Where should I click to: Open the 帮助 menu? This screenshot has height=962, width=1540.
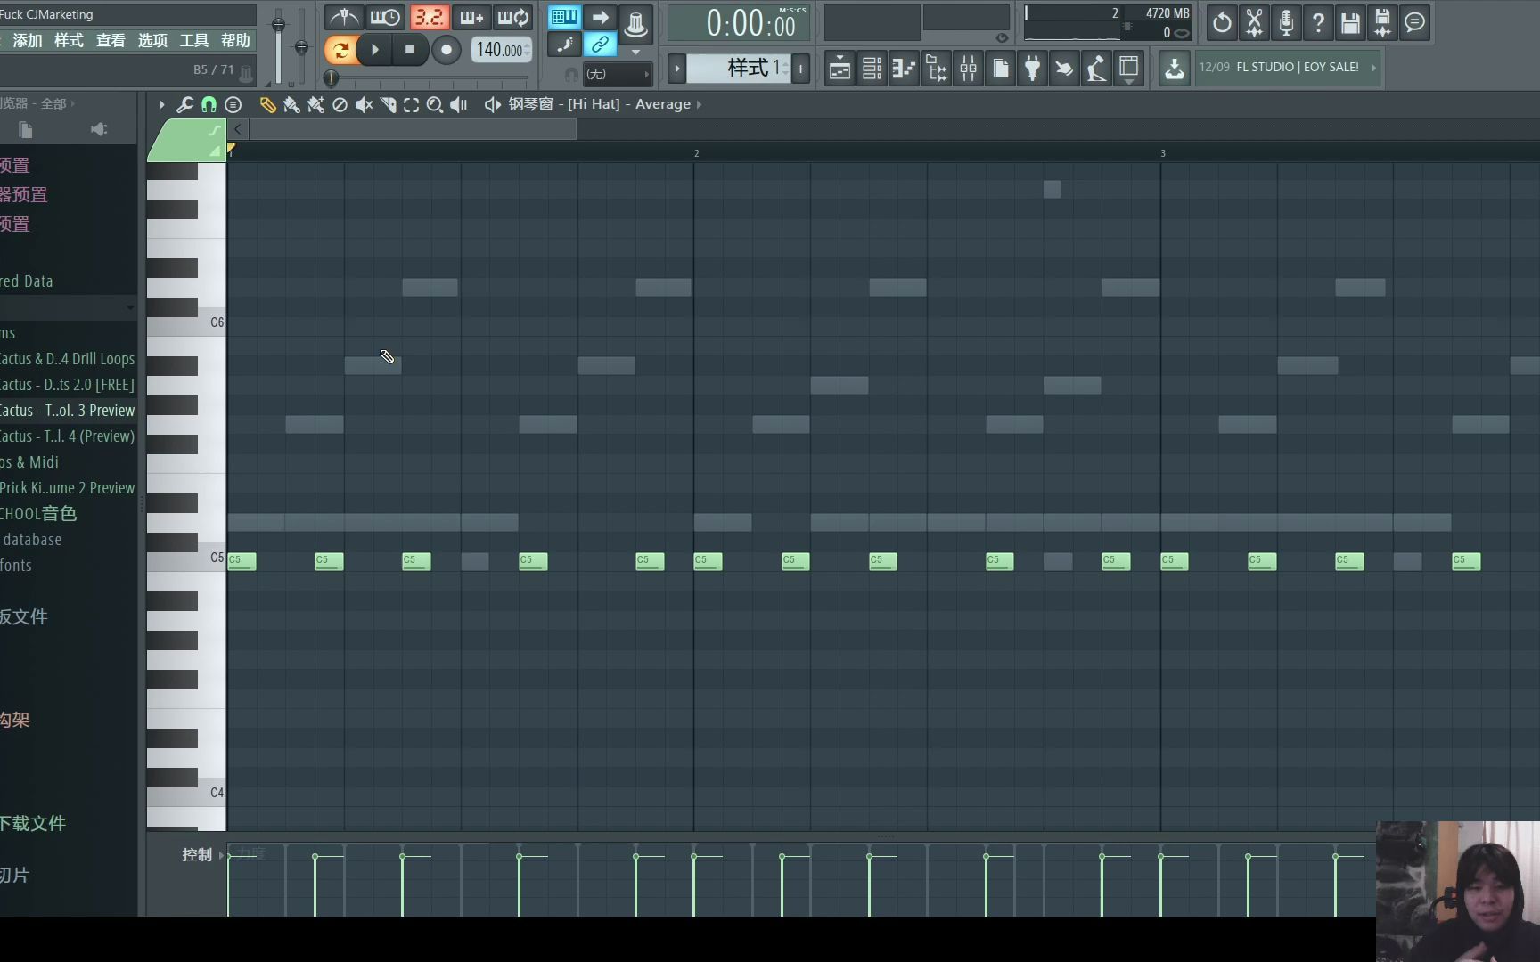click(235, 40)
